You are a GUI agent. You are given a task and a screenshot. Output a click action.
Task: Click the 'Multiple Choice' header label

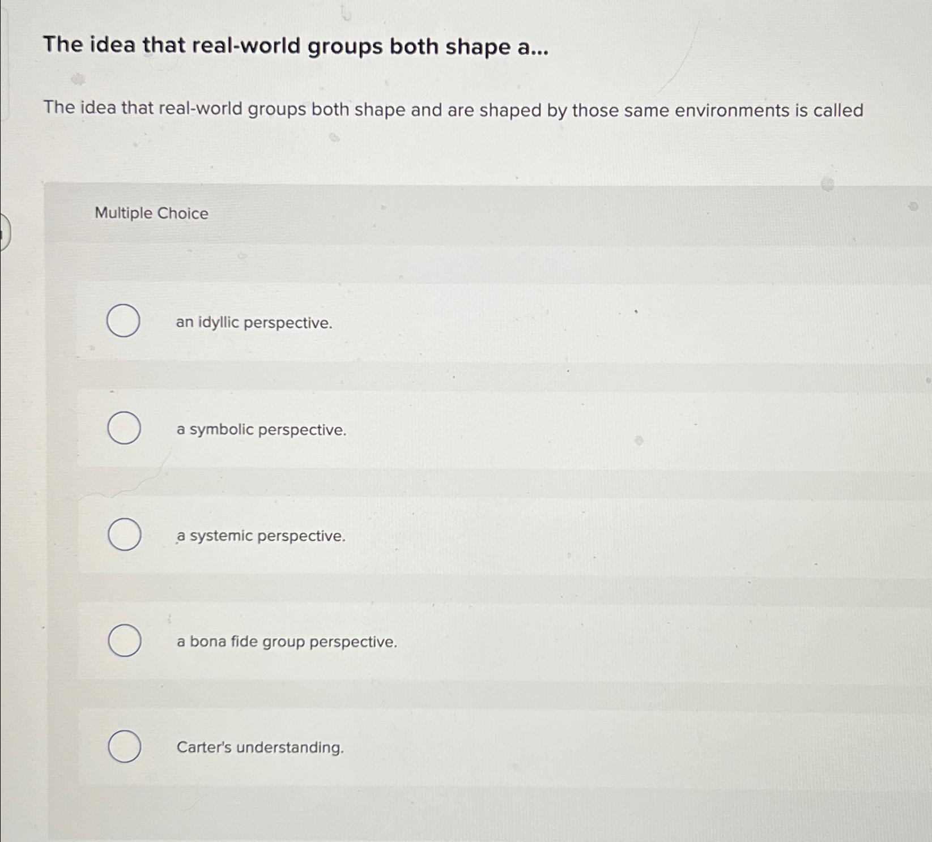point(151,213)
